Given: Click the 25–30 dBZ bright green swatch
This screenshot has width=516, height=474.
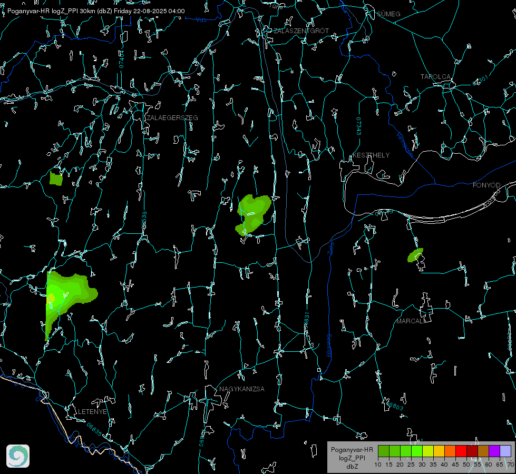Looking at the screenshot, I should (417, 451).
